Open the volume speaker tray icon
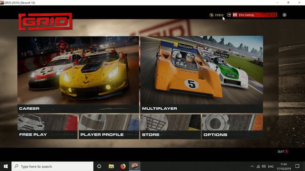This screenshot has width=305, height=171. 264,166
